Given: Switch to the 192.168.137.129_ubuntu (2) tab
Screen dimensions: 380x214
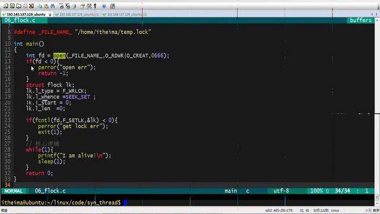Looking at the screenshot, I should [x=125, y=14].
